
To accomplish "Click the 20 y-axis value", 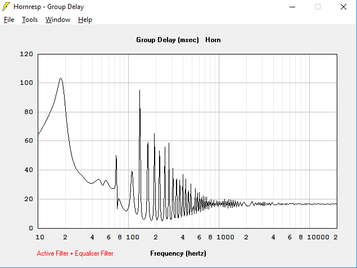I will coord(29,199).
